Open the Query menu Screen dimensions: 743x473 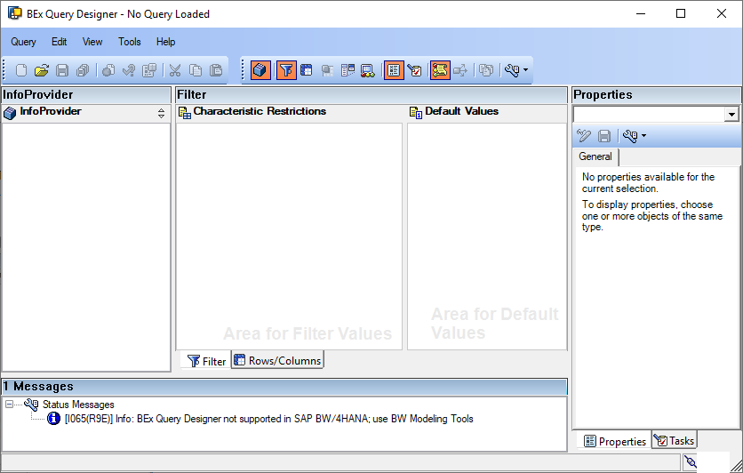23,42
